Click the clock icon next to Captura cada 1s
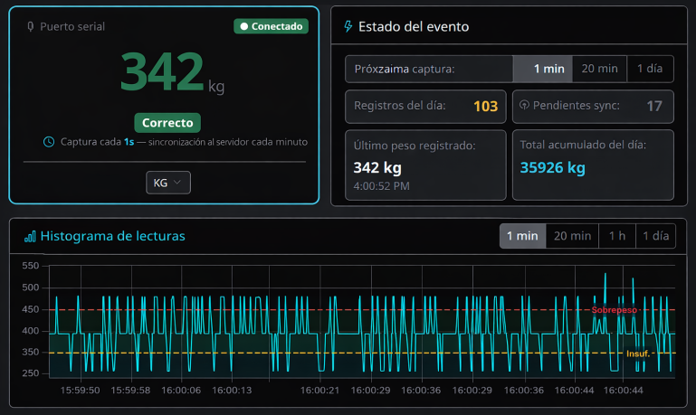Viewport: 696px width, 415px height. click(49, 142)
